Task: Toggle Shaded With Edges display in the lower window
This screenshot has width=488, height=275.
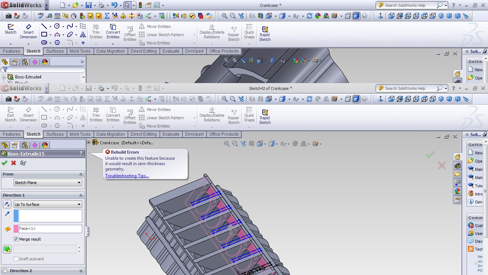Action: (356, 99)
